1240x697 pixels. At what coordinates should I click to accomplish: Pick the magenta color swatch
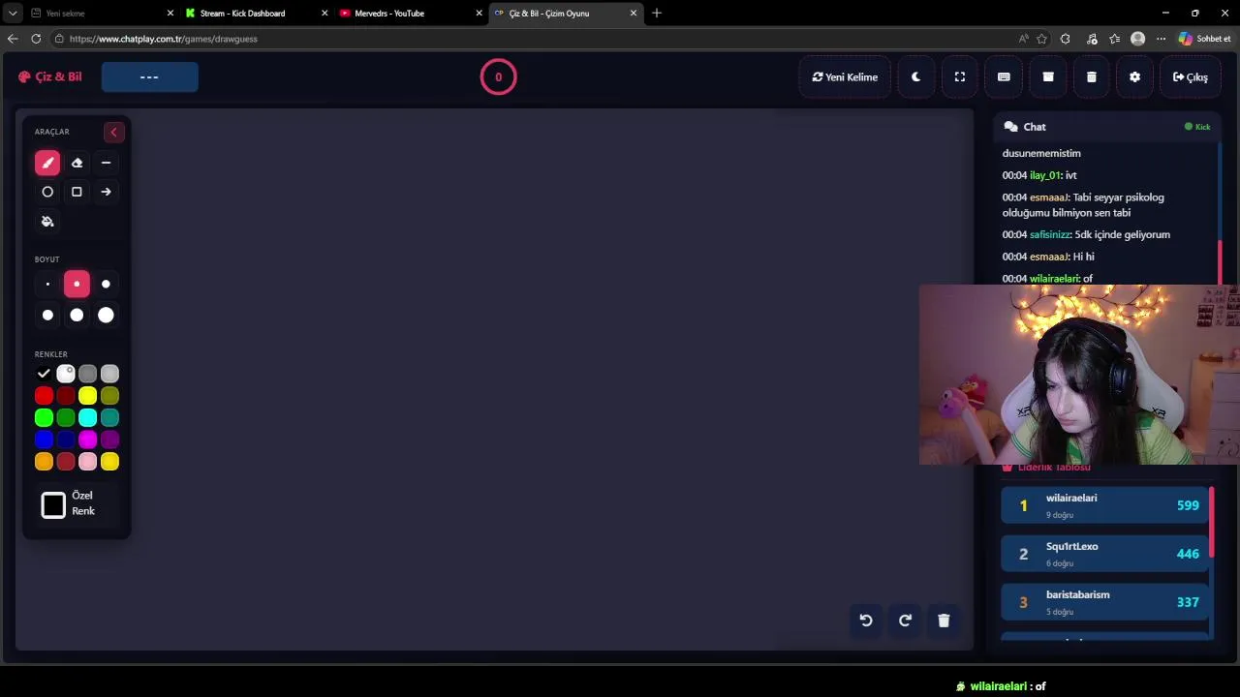88,439
